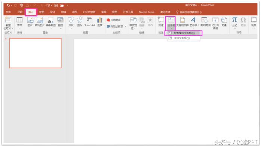Open the File (文件) tab
Viewport: 261px width, 147px height.
(8, 12)
